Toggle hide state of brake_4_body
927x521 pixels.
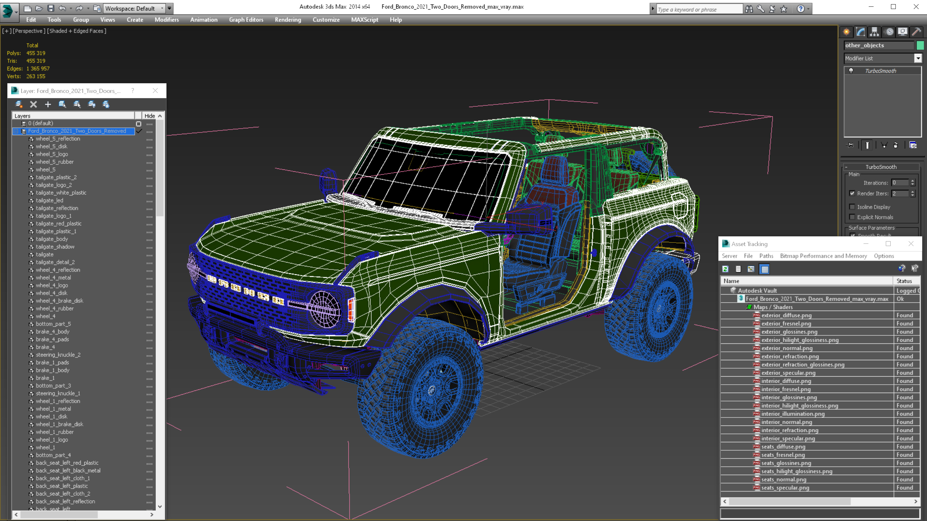click(x=149, y=332)
